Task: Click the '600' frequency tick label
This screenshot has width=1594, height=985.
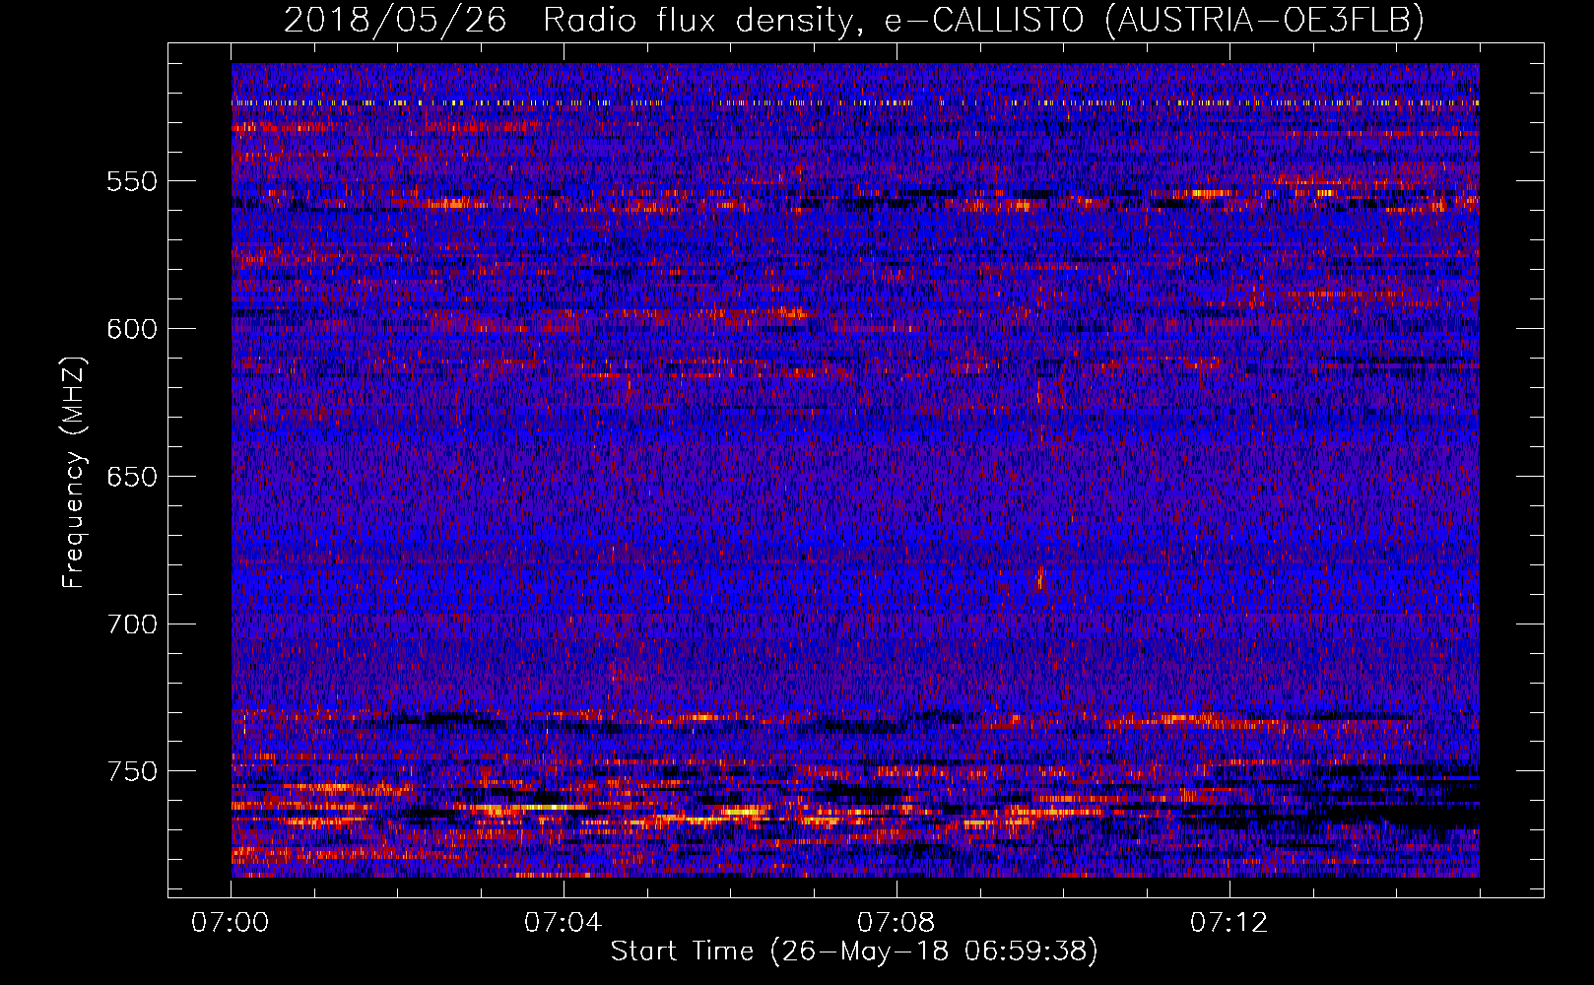Action: coord(132,329)
